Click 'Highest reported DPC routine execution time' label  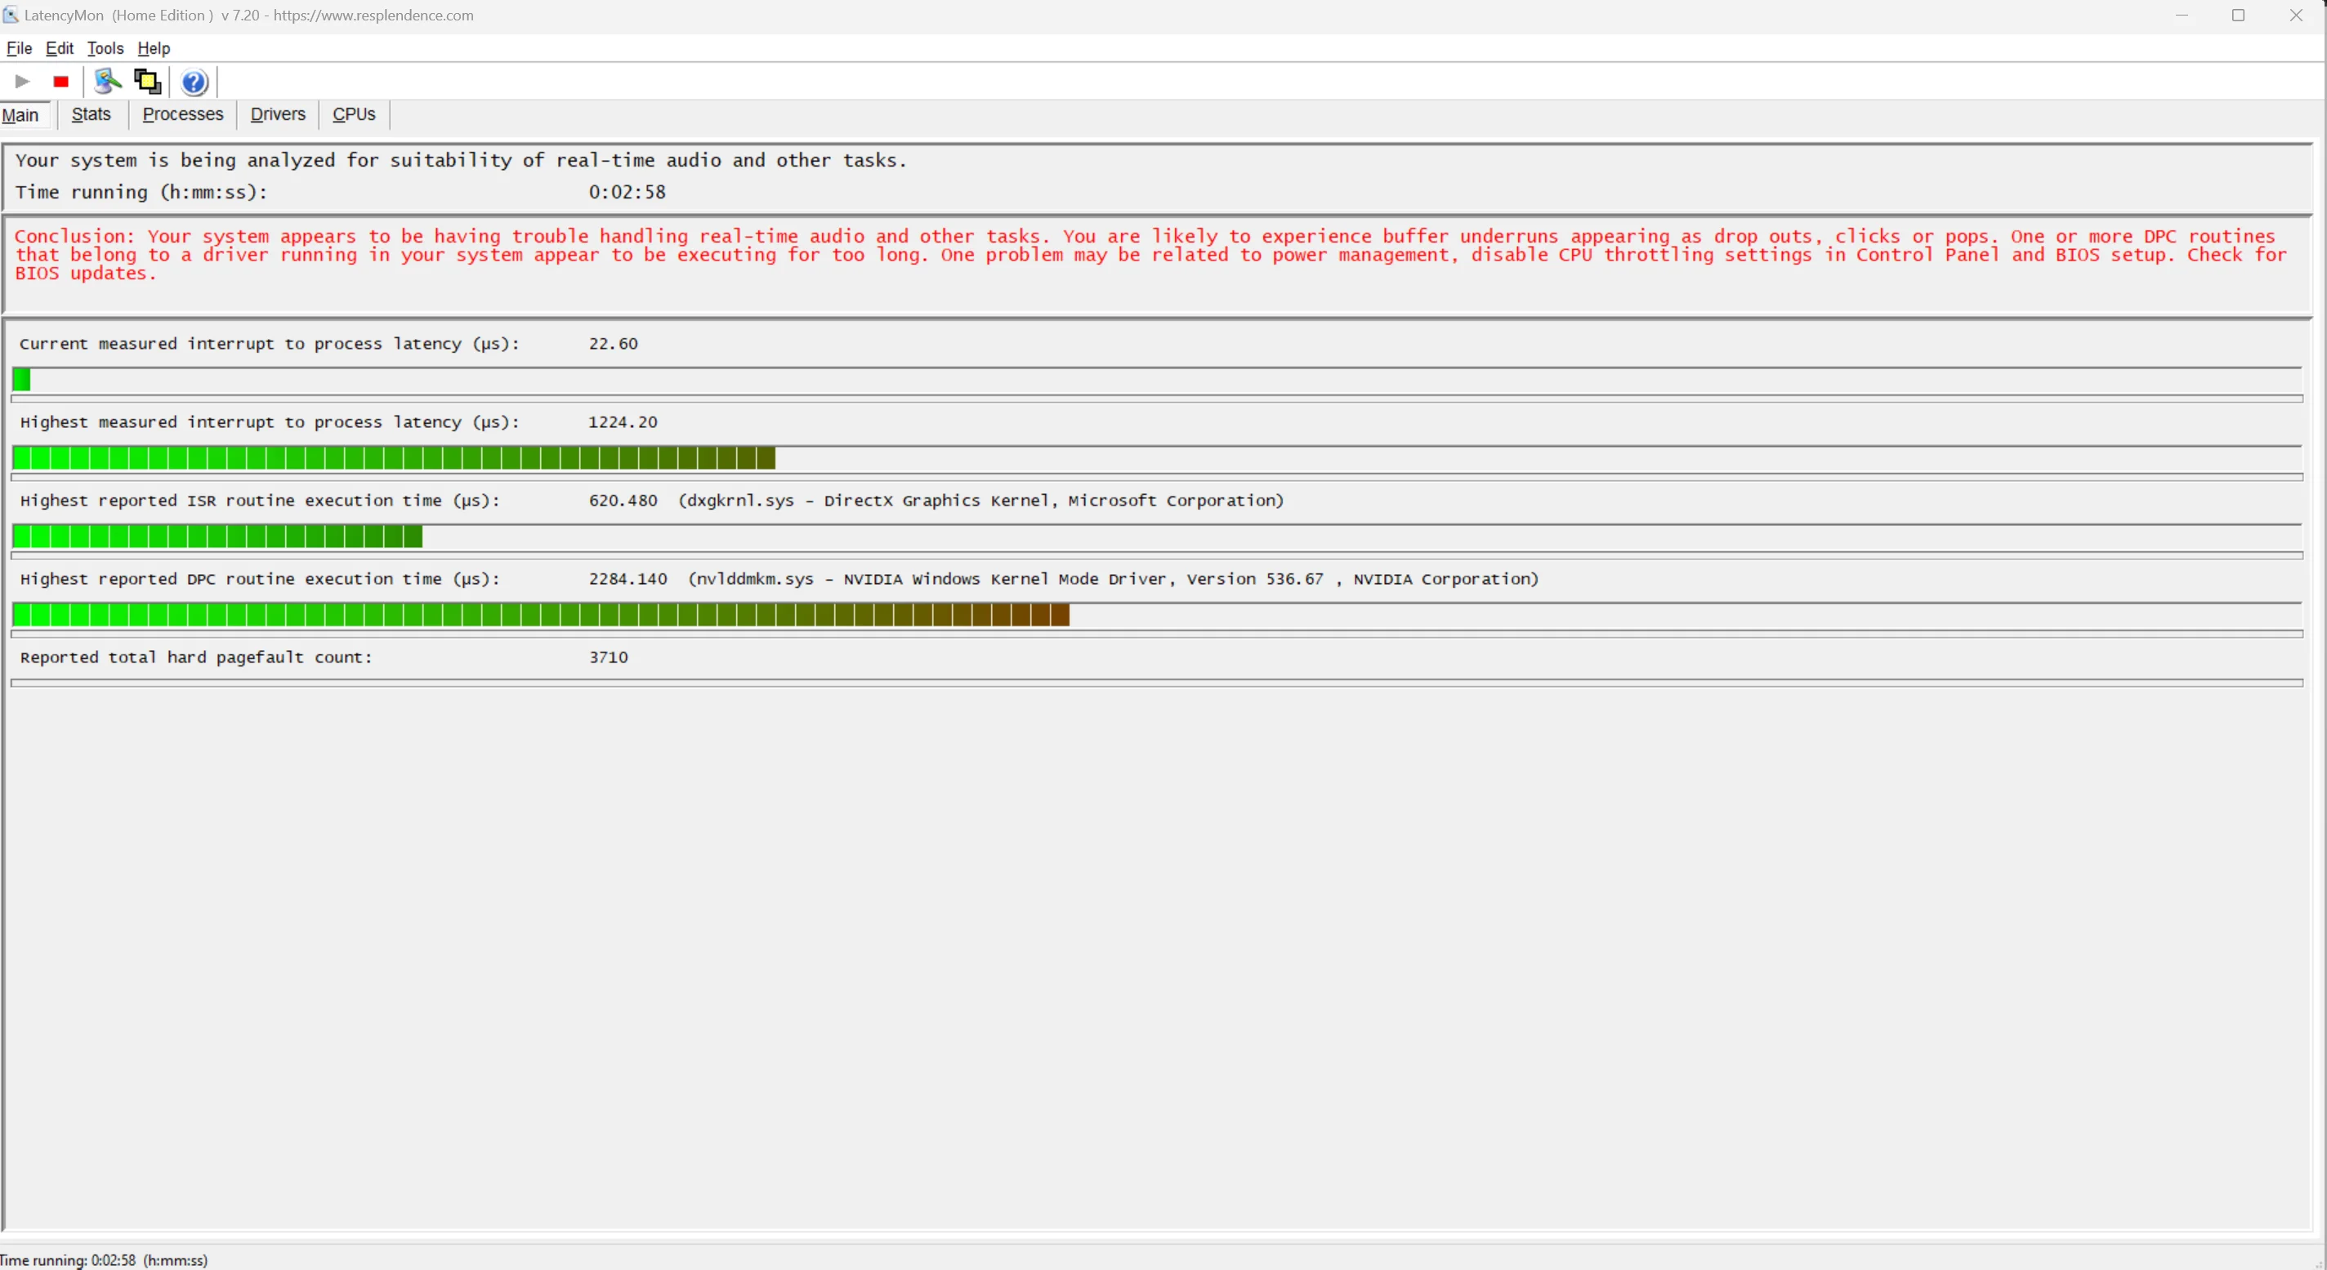click(x=260, y=579)
